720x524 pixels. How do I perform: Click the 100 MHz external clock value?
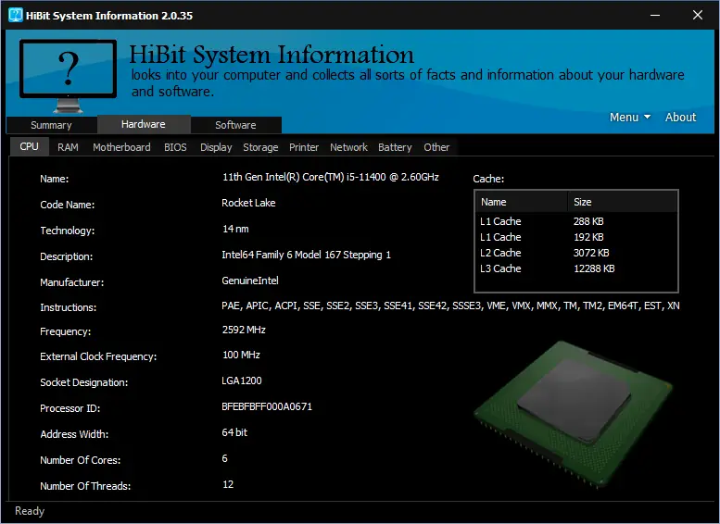[241, 355]
